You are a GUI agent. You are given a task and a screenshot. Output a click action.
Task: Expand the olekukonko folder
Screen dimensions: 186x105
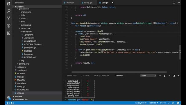point(26,25)
